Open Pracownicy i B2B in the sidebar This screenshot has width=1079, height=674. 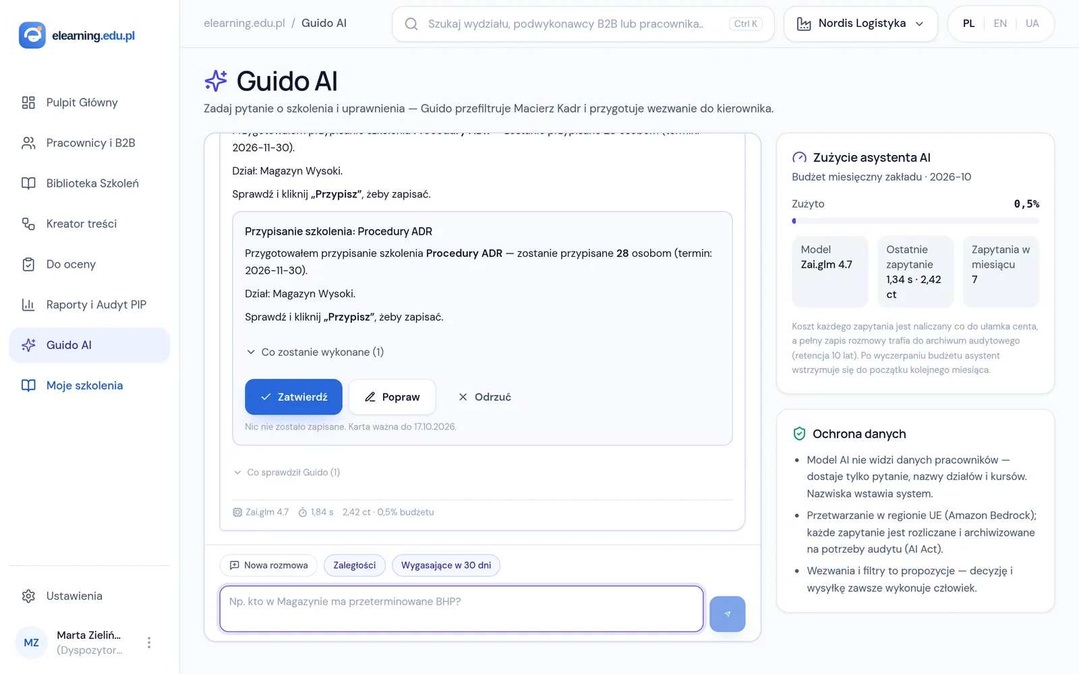[x=90, y=143]
